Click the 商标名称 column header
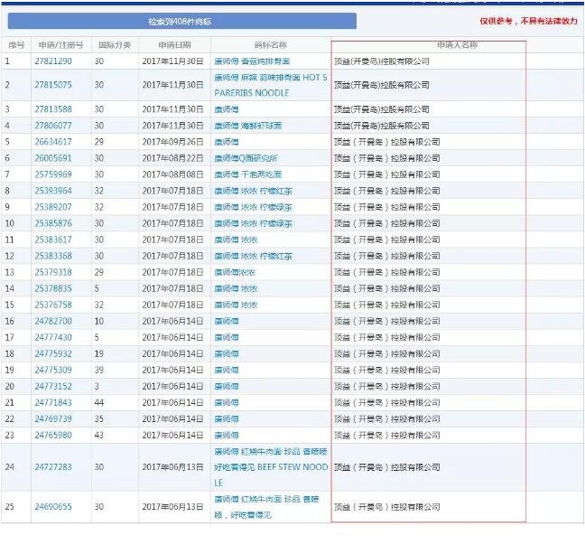 pos(271,45)
